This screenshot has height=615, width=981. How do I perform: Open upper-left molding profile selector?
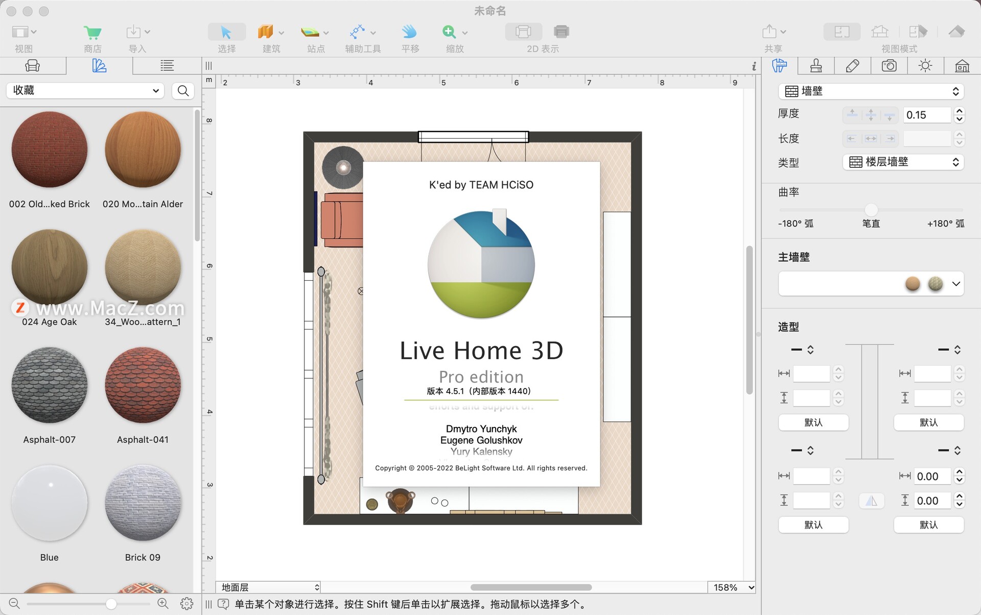(x=802, y=350)
